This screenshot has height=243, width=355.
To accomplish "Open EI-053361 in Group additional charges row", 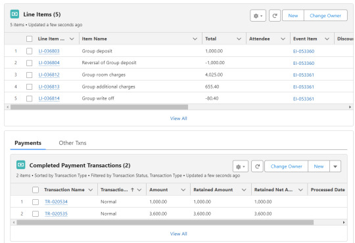I will coord(304,87).
